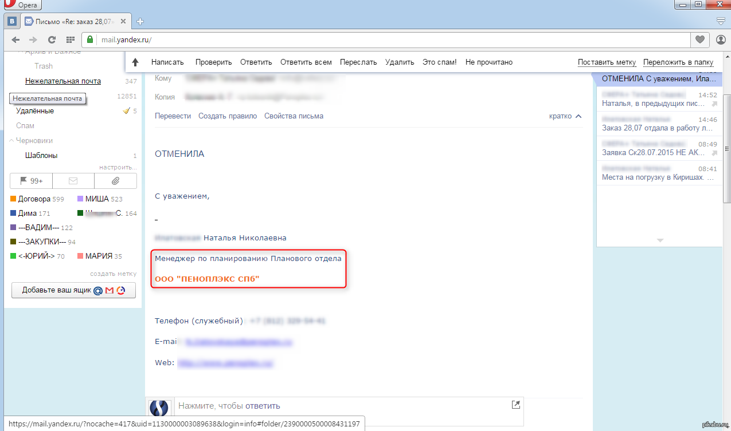Open the Поставить метку dropdown
Viewport: 731px width, 431px height.
pyautogui.click(x=607, y=62)
